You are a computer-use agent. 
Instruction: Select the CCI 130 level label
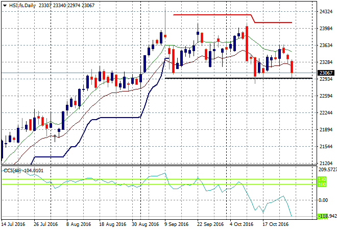click(322, 179)
